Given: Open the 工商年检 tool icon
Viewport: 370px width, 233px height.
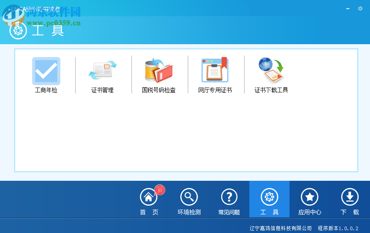Looking at the screenshot, I should (x=45, y=72).
